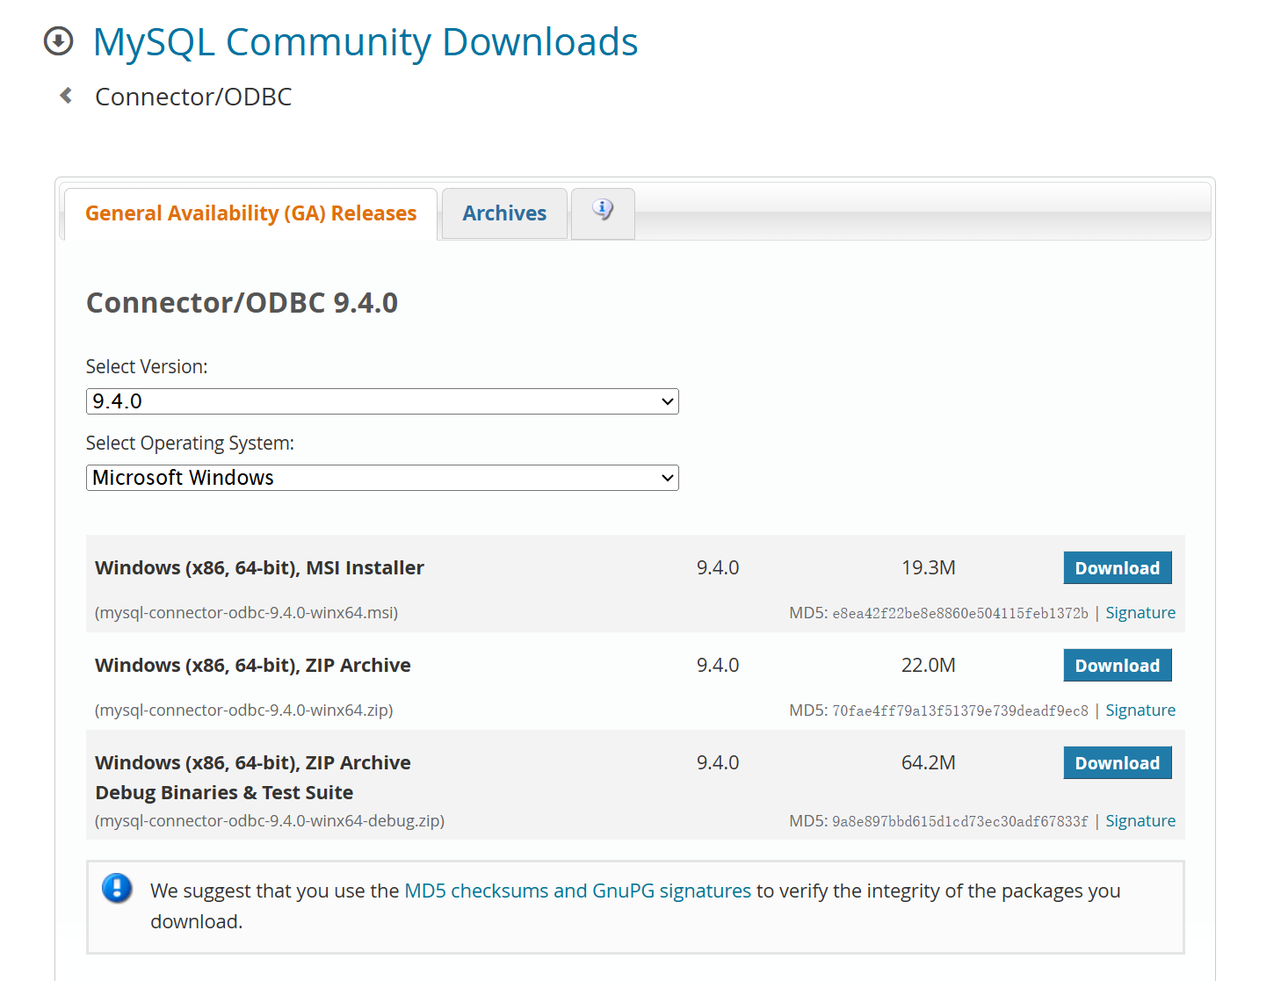Click the Connector/ODBC breadcrumb text
Viewport: 1281px width, 981px height.
[x=193, y=97]
